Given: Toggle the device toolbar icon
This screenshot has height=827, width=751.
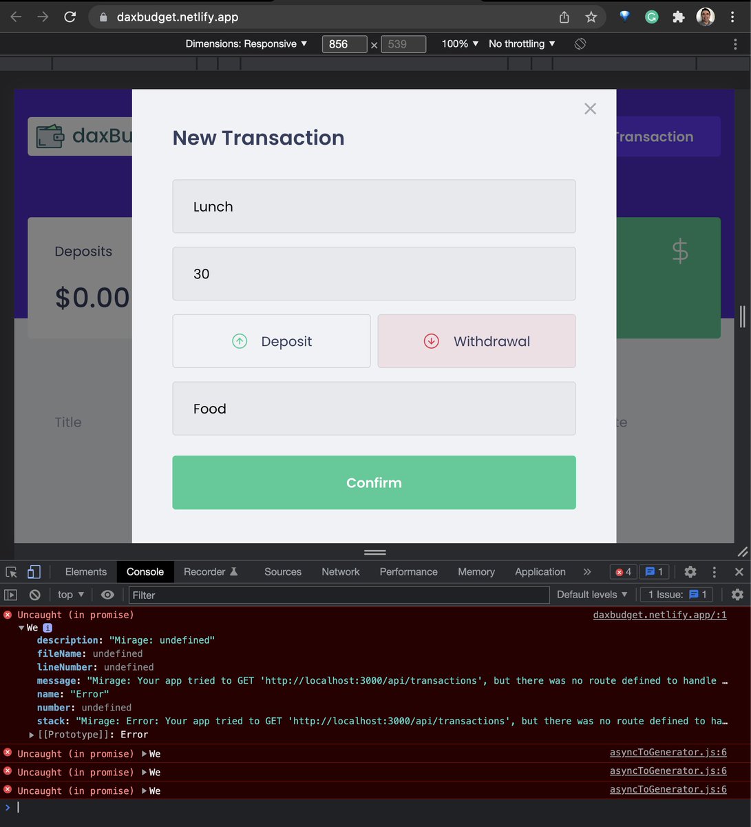Looking at the screenshot, I should click(x=34, y=572).
